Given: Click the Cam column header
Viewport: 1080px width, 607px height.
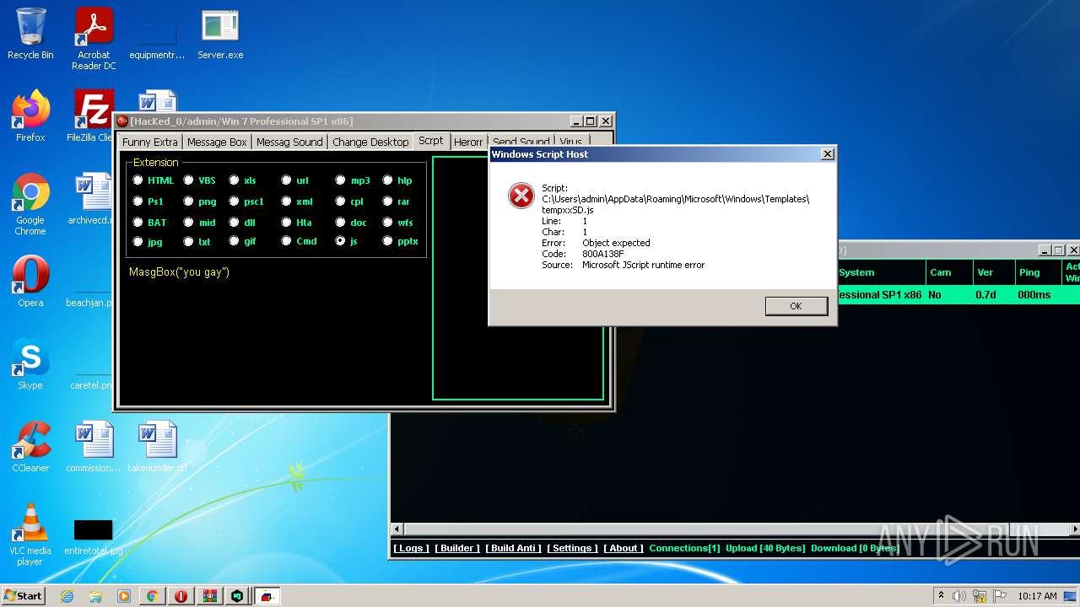Looking at the screenshot, I should (x=948, y=272).
